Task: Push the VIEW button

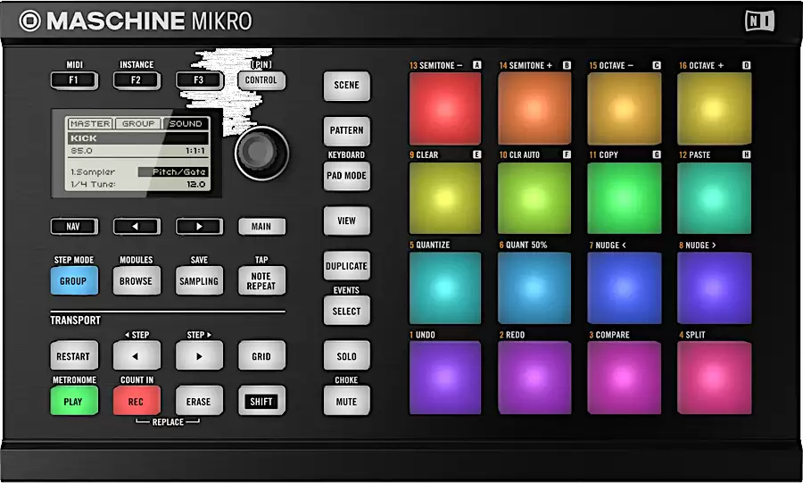Action: point(347,221)
